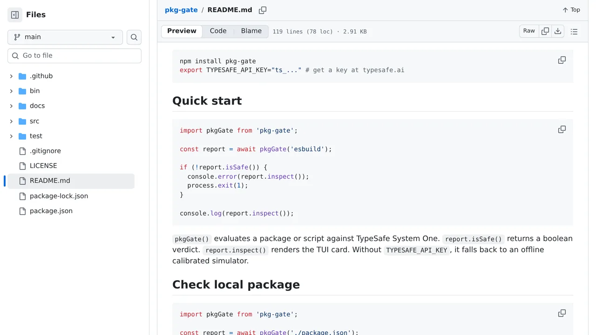Click the package-lock.json file icon
This screenshot has height=335, width=596.
(x=22, y=196)
